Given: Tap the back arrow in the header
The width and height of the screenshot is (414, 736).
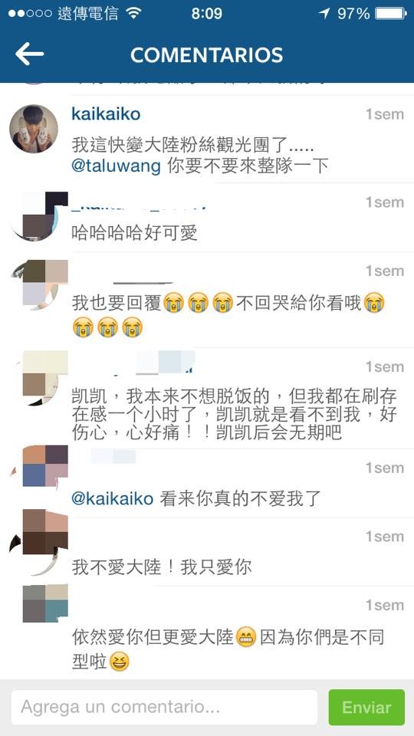Looking at the screenshot, I should point(29,54).
